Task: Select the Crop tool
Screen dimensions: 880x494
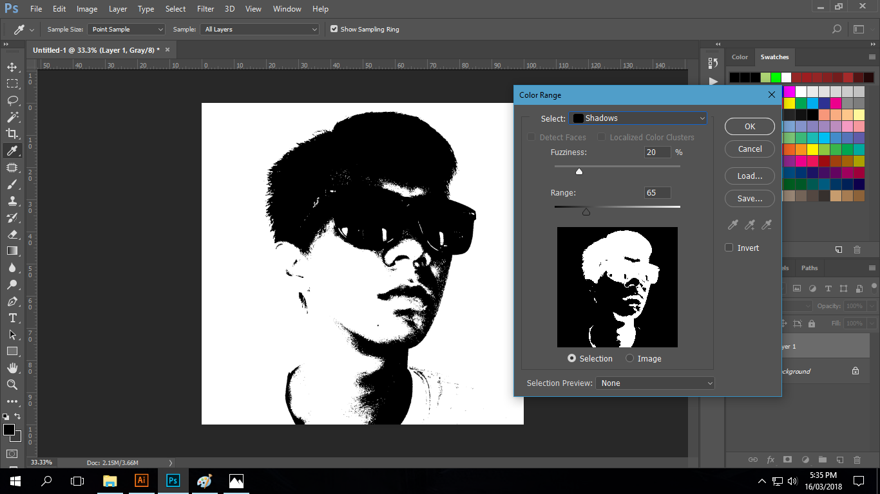Action: [x=12, y=134]
